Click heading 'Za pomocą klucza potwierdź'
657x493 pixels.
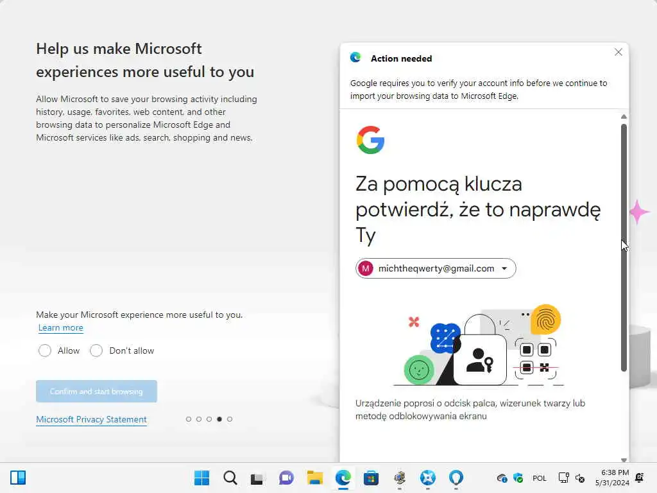point(478,210)
